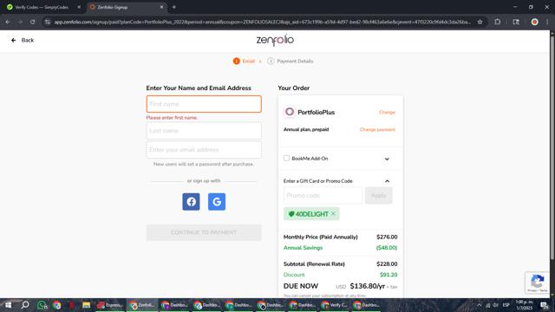Open the taskbar clock and date
The width and height of the screenshot is (555, 312).
pyautogui.click(x=524, y=305)
